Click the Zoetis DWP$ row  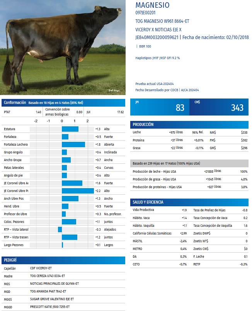pos(220,233)
